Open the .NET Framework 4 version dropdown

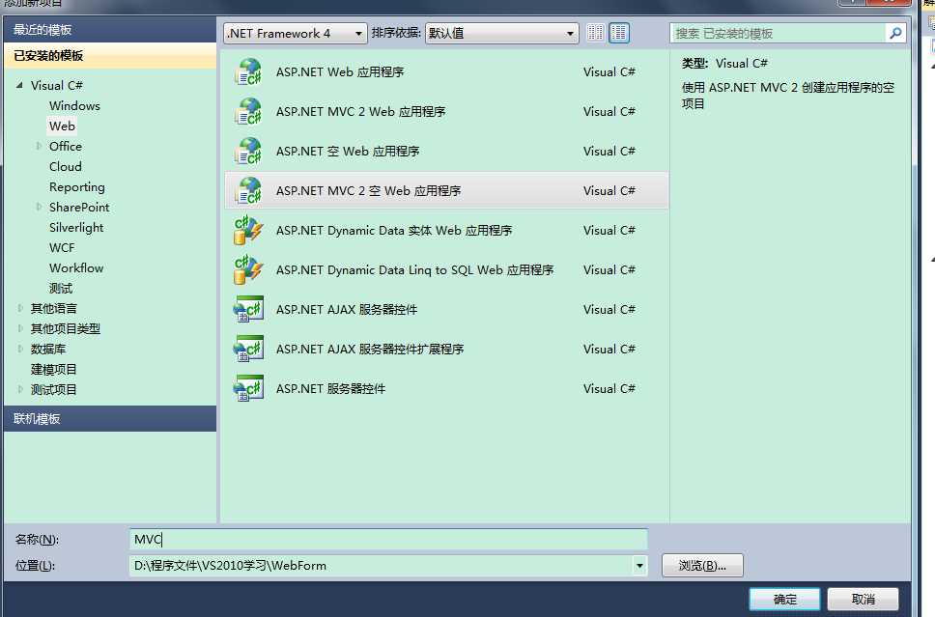(x=295, y=34)
